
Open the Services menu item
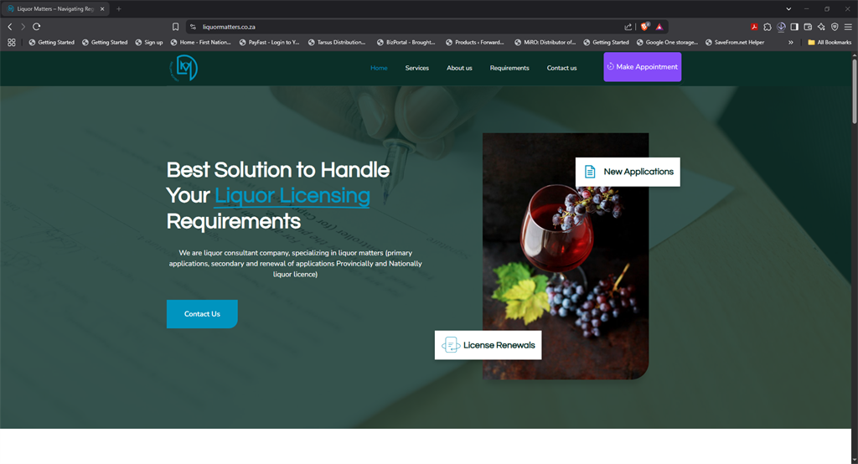click(417, 68)
